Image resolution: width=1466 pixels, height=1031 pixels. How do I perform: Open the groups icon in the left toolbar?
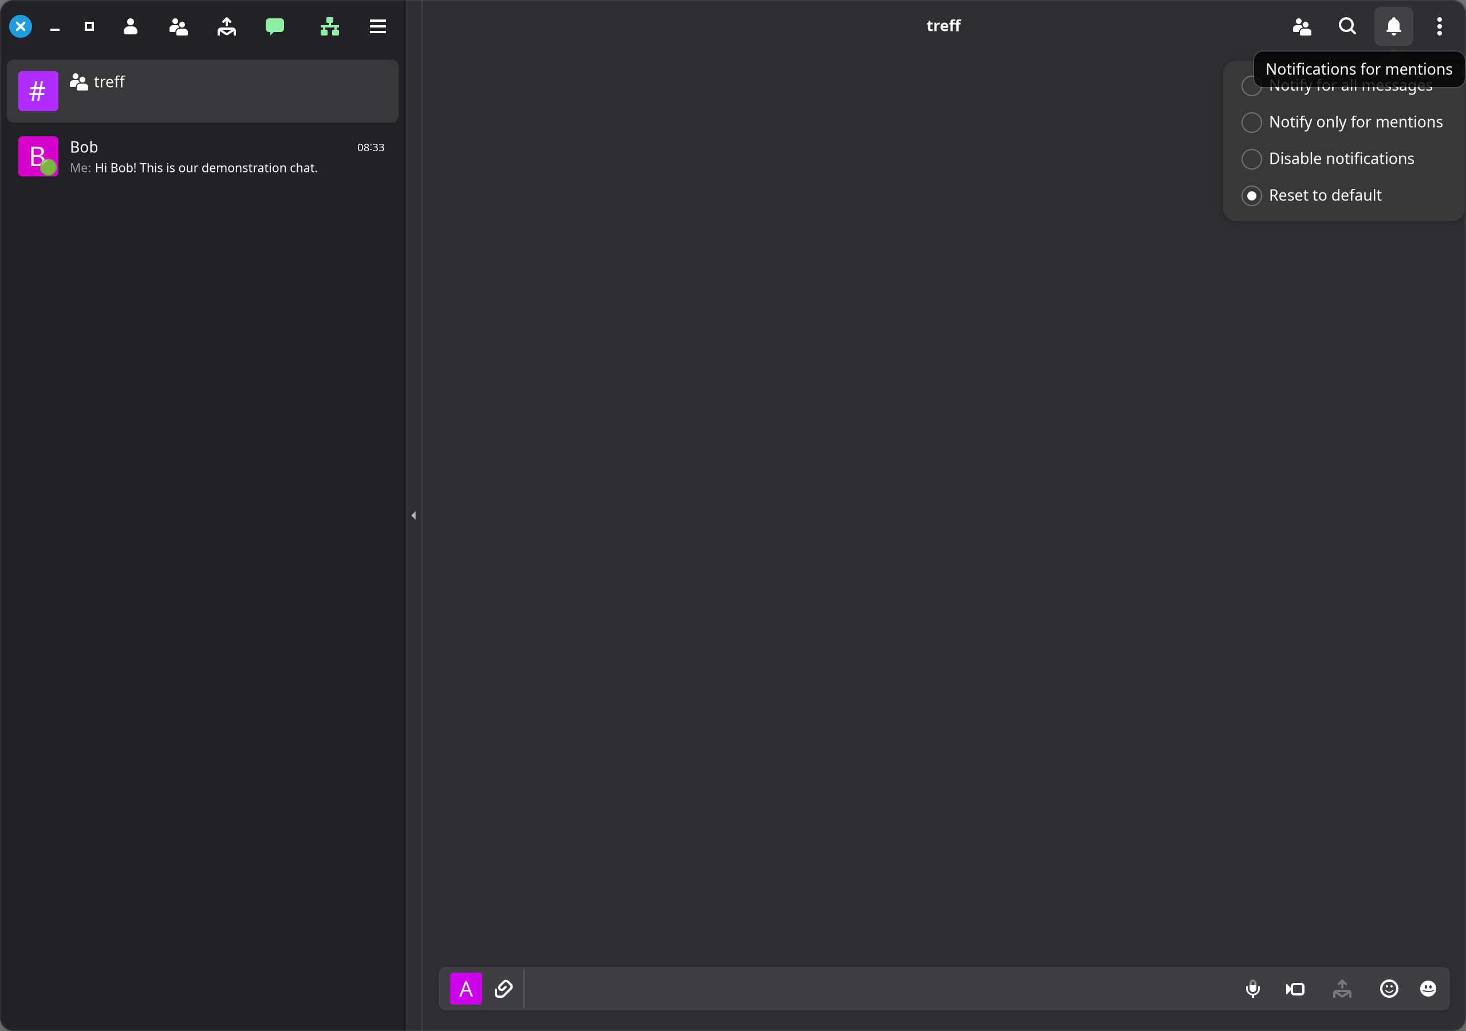[178, 26]
